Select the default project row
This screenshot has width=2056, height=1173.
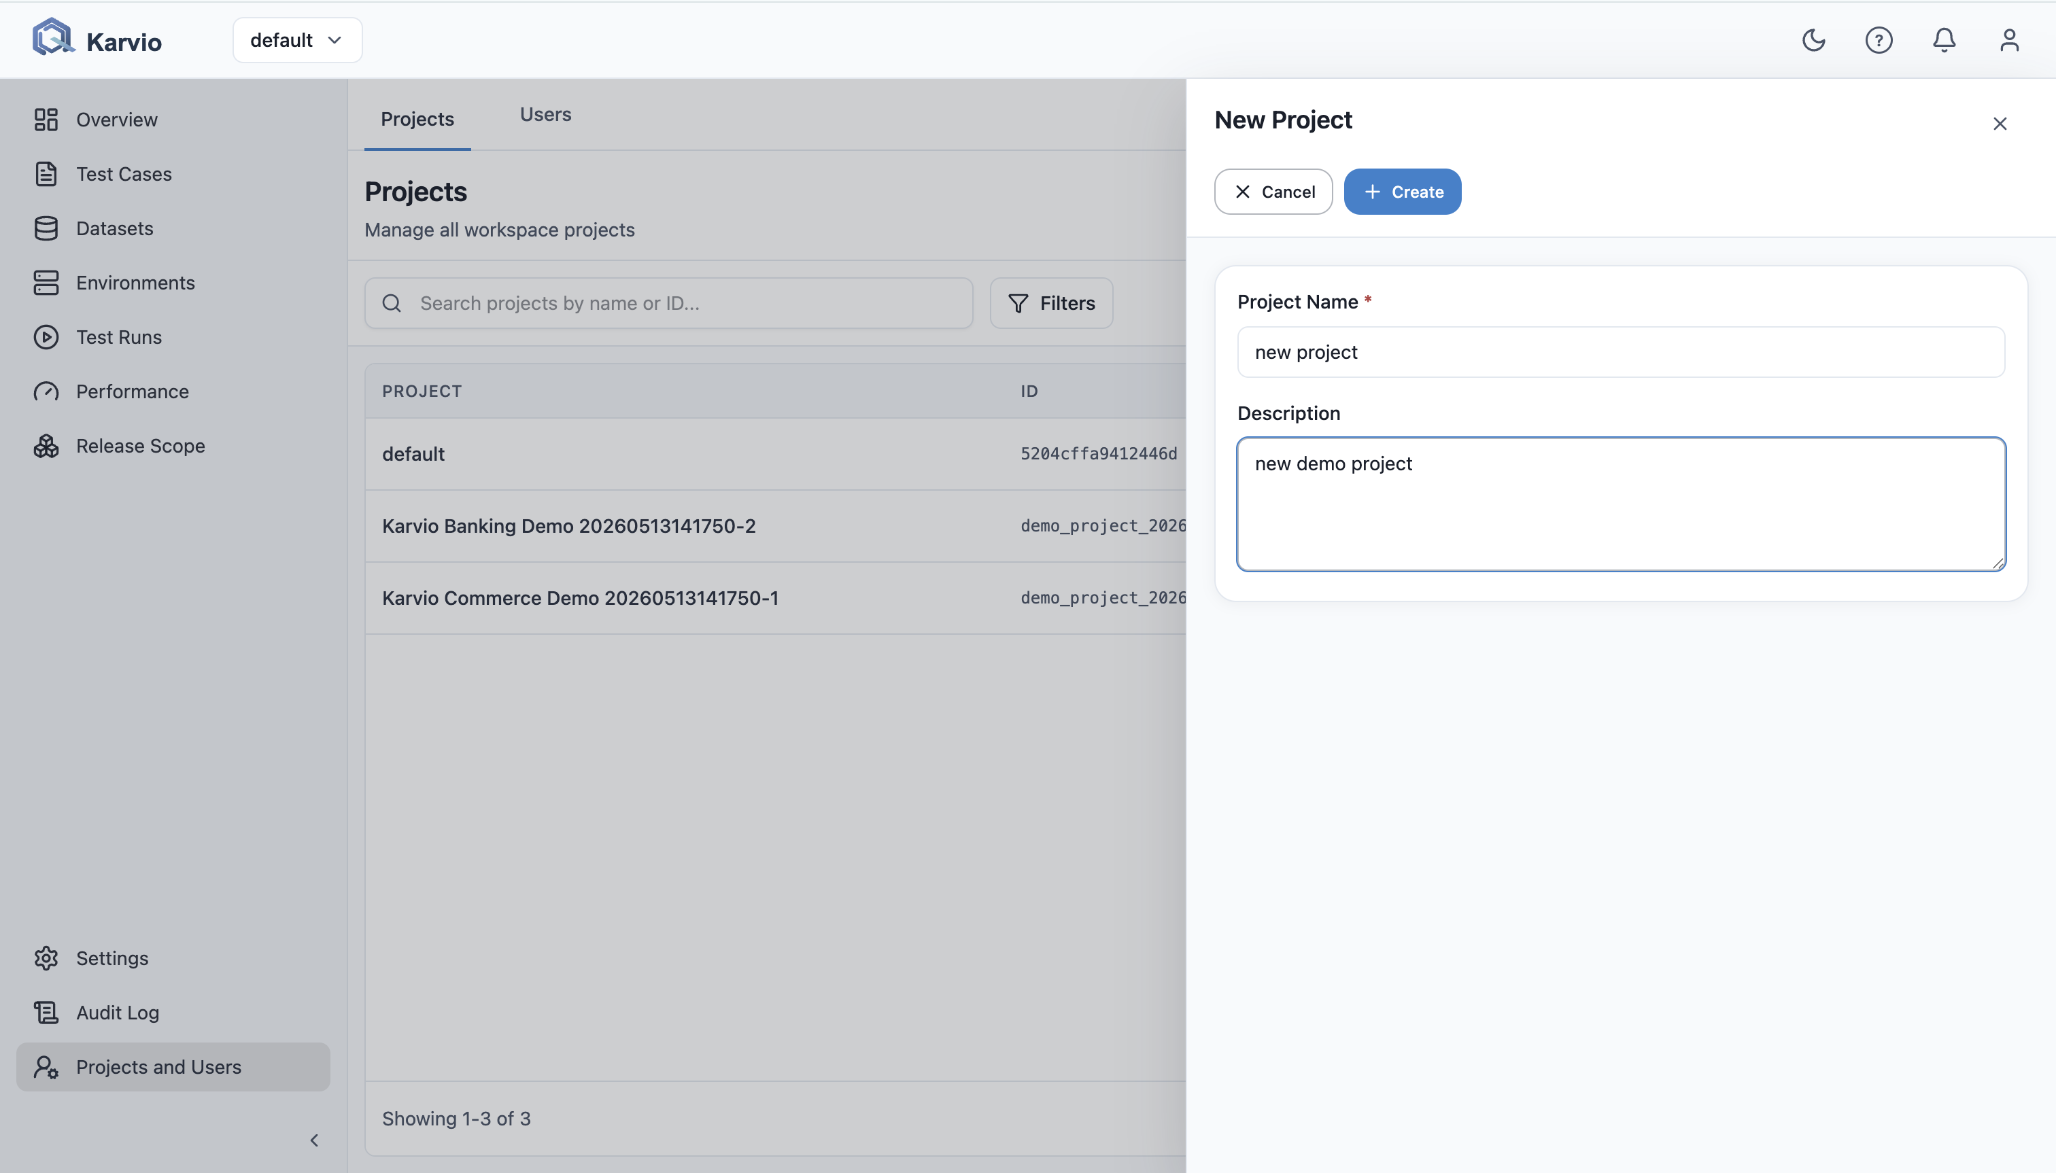[x=775, y=453]
